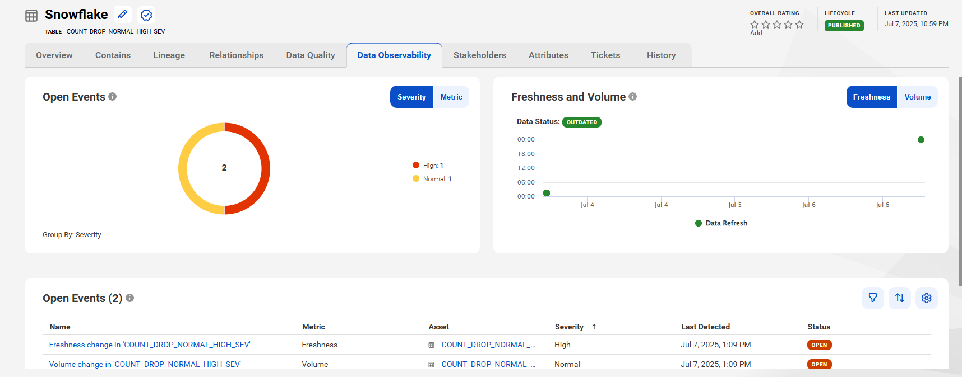Open the Open Events donut info icon
This screenshot has height=377, width=962.
pos(113,96)
